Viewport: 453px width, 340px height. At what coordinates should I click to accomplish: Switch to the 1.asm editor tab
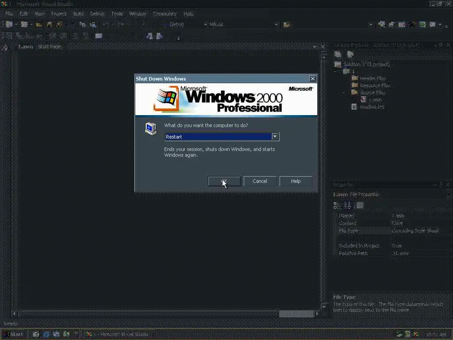coord(25,46)
